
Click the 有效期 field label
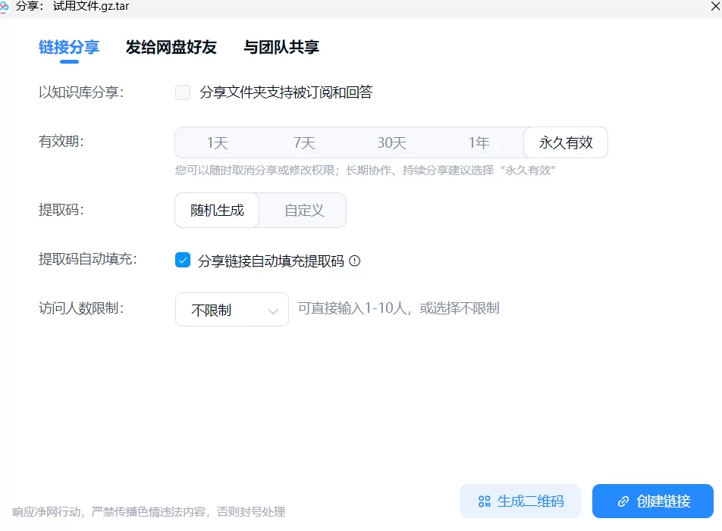(x=61, y=142)
